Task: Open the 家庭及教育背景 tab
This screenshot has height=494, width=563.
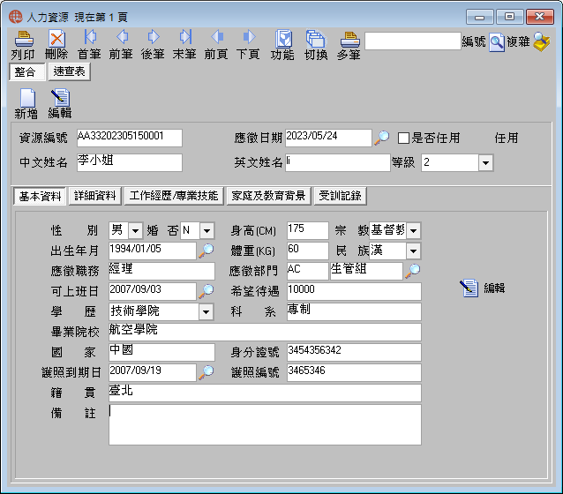Action: (x=268, y=196)
